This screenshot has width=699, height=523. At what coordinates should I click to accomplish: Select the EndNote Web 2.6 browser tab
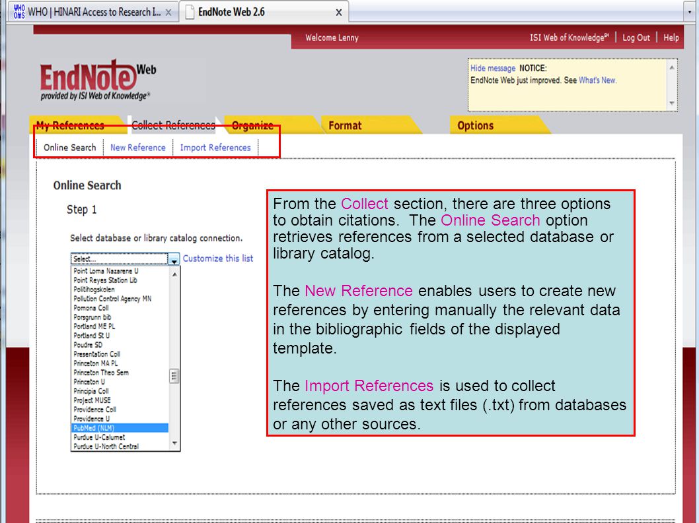tap(264, 12)
